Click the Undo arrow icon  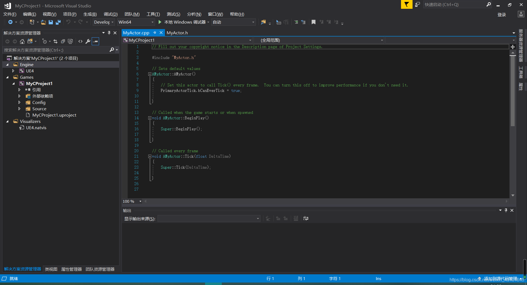(68, 22)
